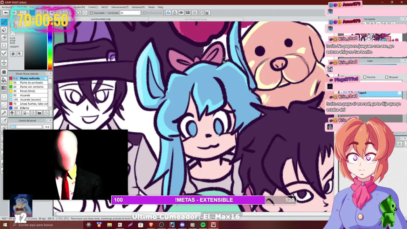Select the Select Pen tool

4,121
